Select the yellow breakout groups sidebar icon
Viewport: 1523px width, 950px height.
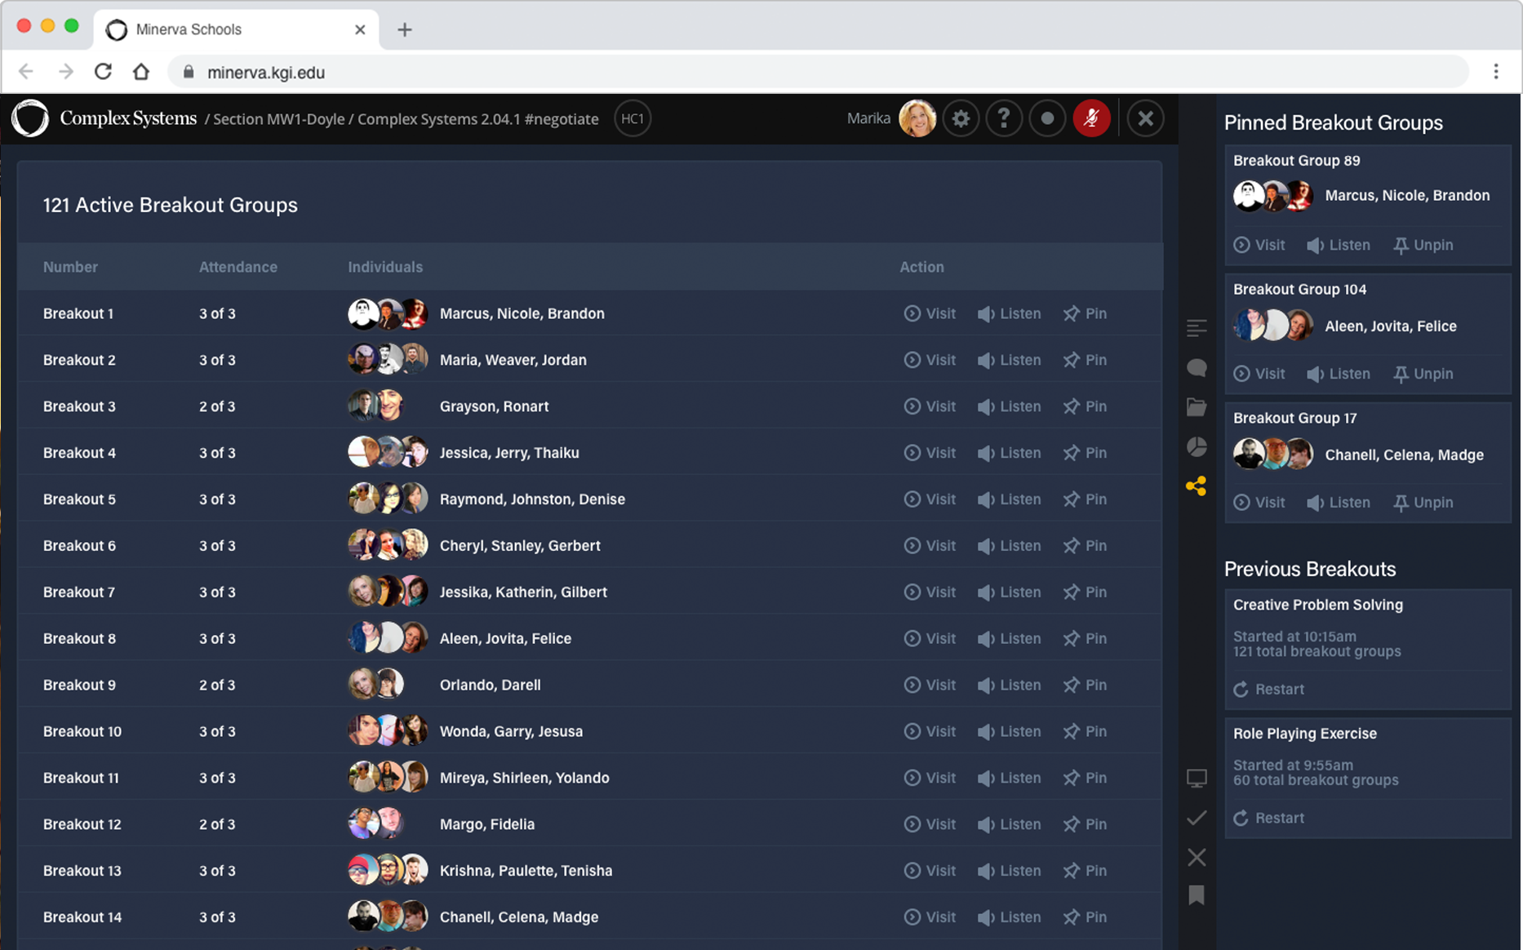pyautogui.click(x=1197, y=486)
